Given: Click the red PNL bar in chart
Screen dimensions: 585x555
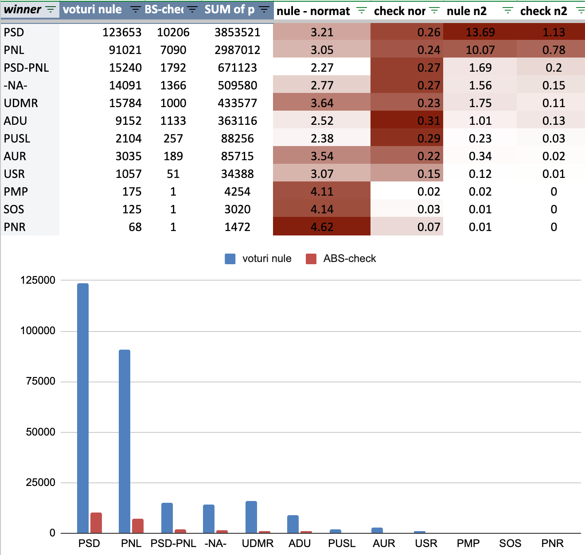Looking at the screenshot, I should point(138,526).
